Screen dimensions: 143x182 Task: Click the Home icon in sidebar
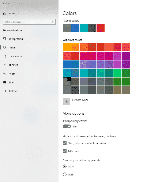(4, 13)
